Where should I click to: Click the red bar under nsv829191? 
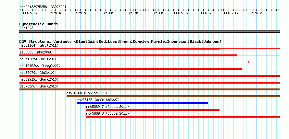coord(150,83)
